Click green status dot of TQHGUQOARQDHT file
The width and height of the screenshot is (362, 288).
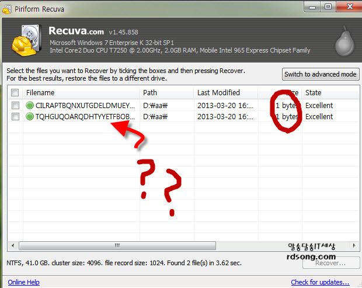30,117
